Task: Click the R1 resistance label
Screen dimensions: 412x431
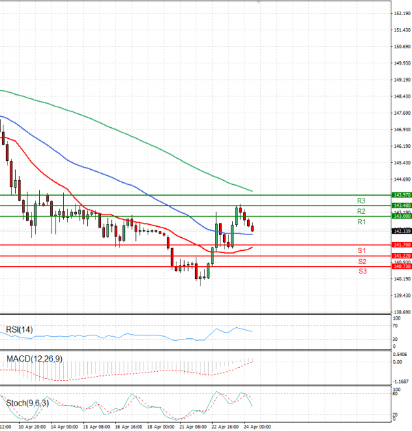Action: point(360,223)
